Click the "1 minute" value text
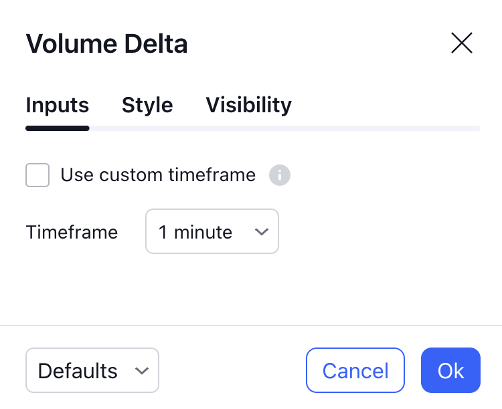The image size is (502, 409). (195, 232)
